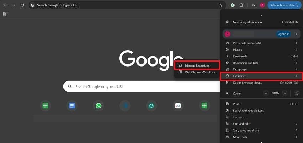Focus the address bar at top
The height and width of the screenshot is (143, 303).
(x=127, y=5)
